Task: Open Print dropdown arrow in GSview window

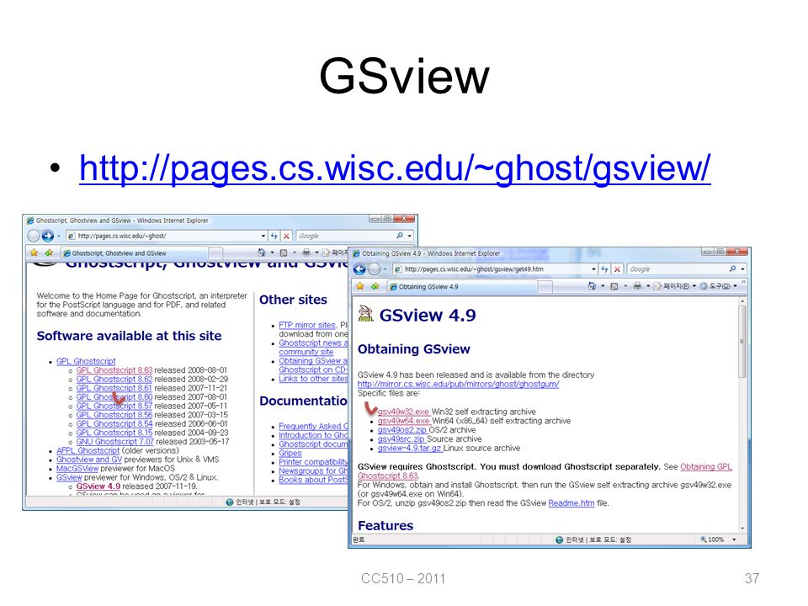Action: (x=648, y=286)
